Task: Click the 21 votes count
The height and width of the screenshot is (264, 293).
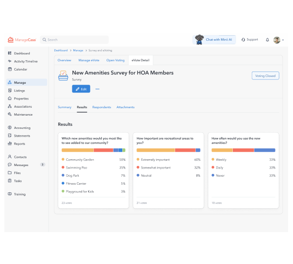Action: (x=142, y=203)
